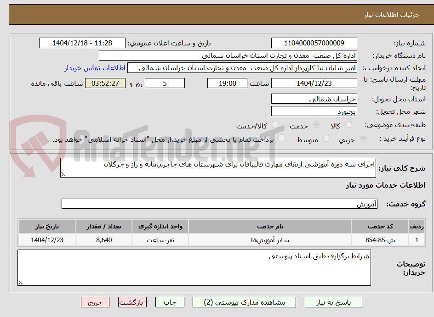Click the کد خدمت column header
This screenshot has width=434, height=317.
[x=380, y=227]
